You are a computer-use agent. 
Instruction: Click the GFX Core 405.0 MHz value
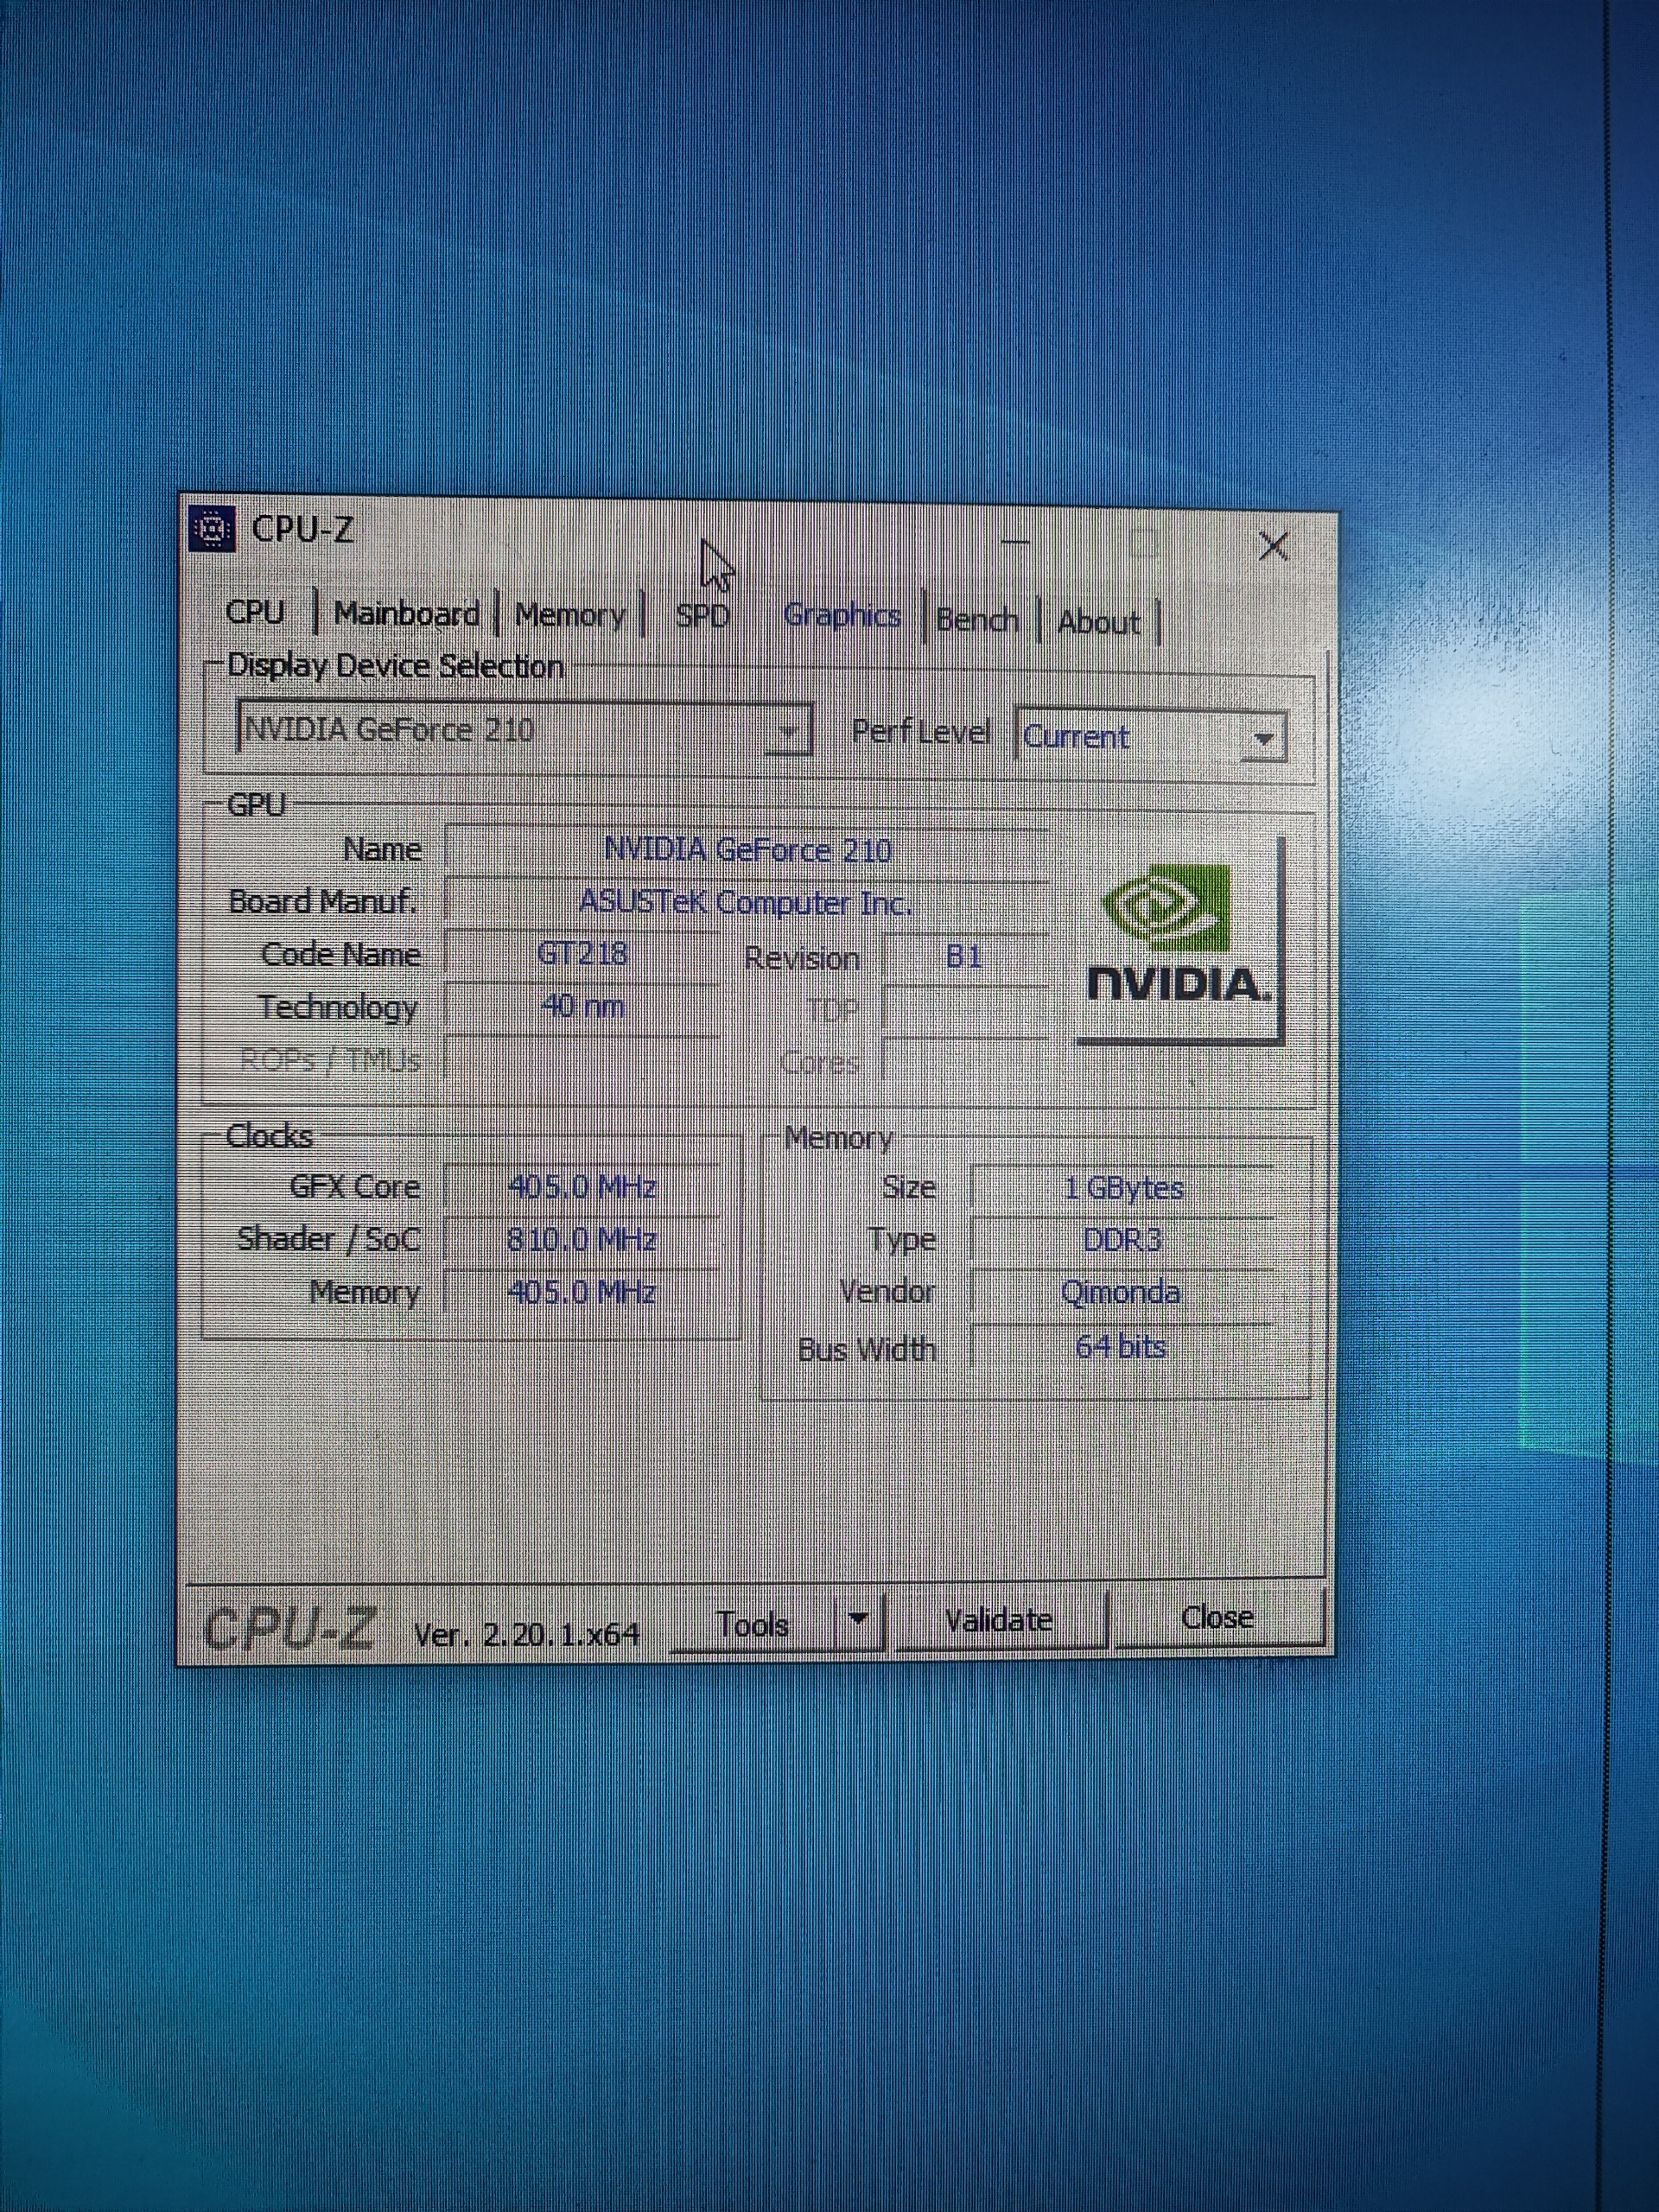point(582,1188)
